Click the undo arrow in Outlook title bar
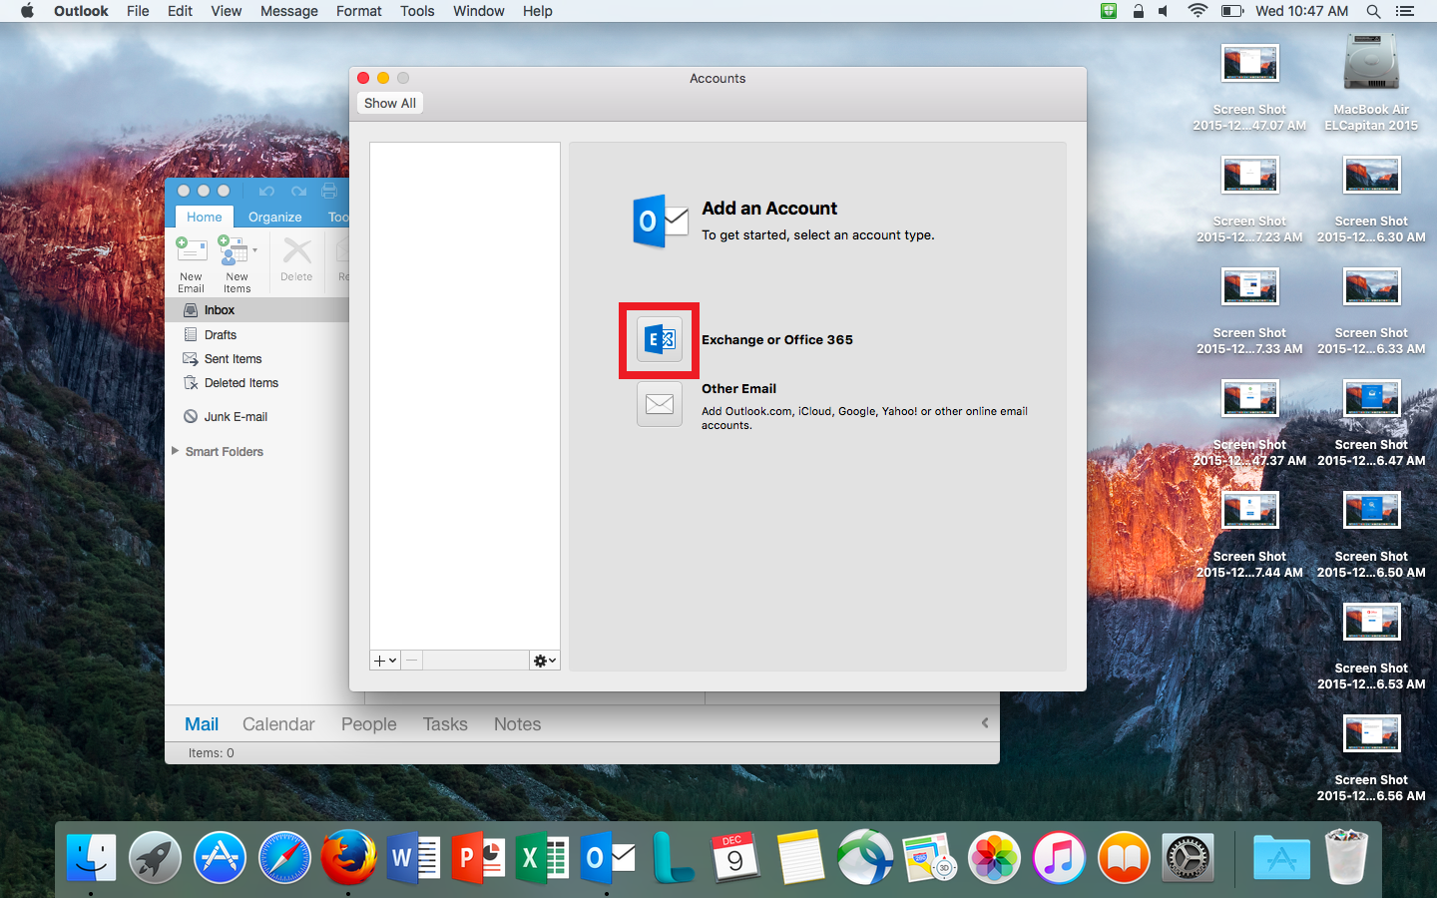 coord(266,191)
